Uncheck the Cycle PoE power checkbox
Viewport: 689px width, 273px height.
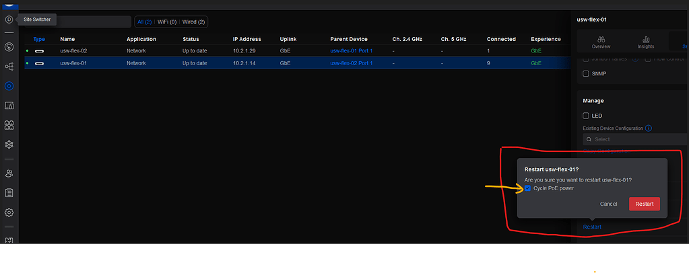pyautogui.click(x=528, y=188)
